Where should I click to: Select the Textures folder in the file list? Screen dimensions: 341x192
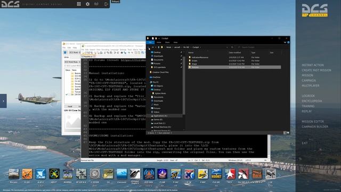point(234,67)
